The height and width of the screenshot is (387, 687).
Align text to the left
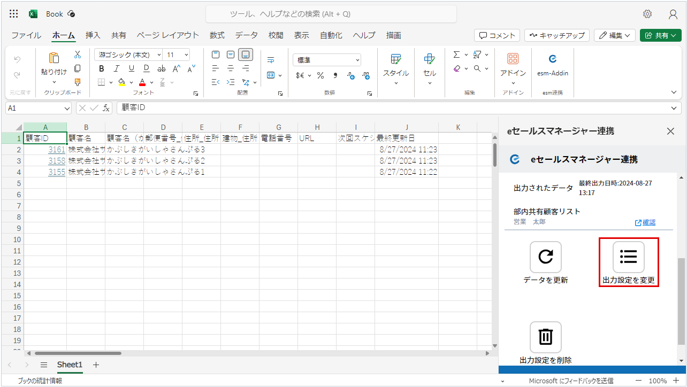point(216,68)
